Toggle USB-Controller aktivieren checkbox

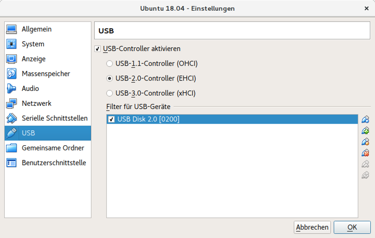[x=97, y=49]
